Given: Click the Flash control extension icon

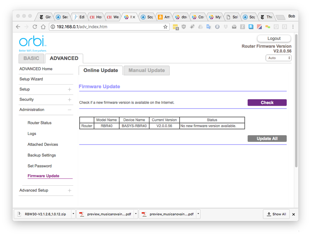Looking at the screenshot, I should click(217, 26).
